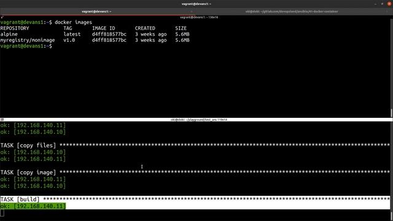Click the 'myregistry/monimage' repository name
The width and height of the screenshot is (393, 221).
[x=28, y=40]
